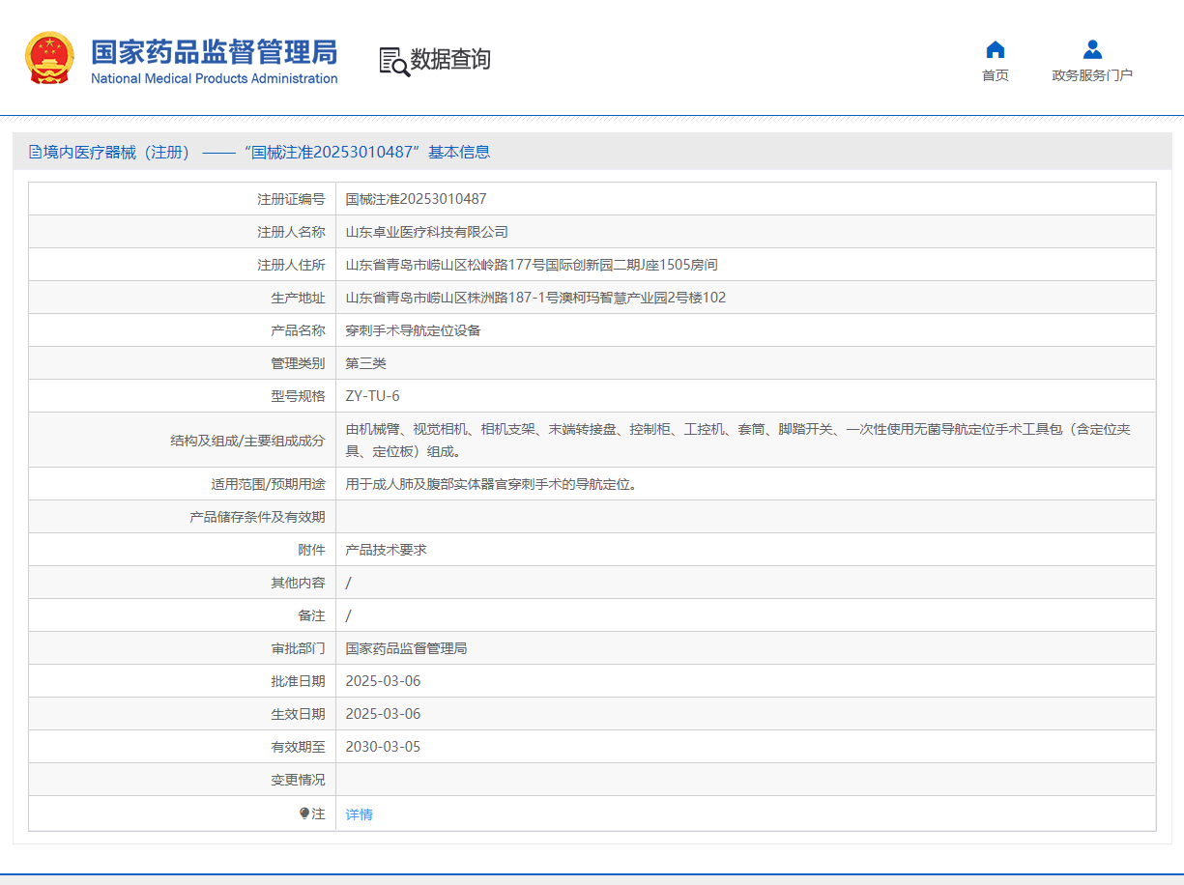Screen dimensions: 1184x885
Task: Click the structure text starting 由机械臂、视觉相机
Action: click(x=738, y=440)
